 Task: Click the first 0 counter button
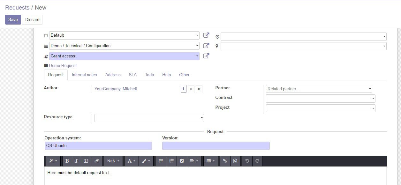(191, 89)
